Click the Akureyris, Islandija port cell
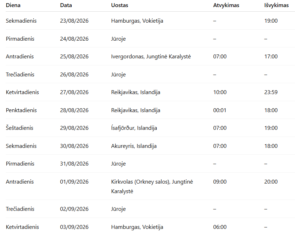 [x=134, y=146]
